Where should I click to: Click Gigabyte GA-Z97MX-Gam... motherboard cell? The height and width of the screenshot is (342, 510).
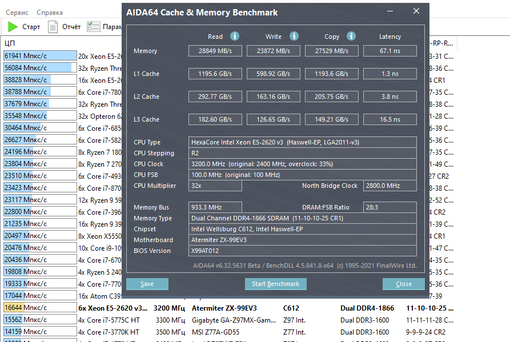(x=234, y=320)
